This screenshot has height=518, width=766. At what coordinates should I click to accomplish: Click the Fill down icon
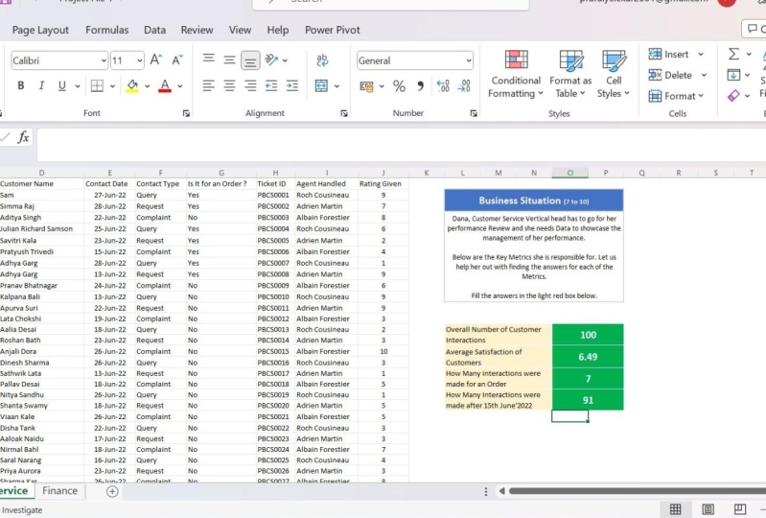733,75
